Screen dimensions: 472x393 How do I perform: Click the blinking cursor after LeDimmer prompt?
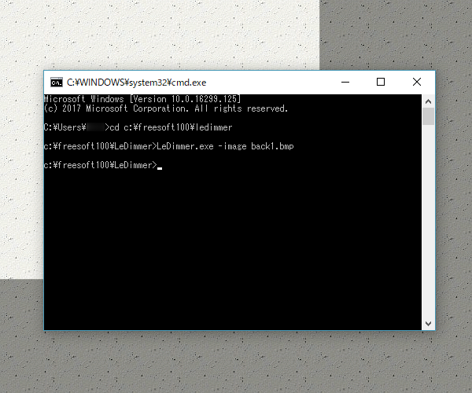[160, 168]
